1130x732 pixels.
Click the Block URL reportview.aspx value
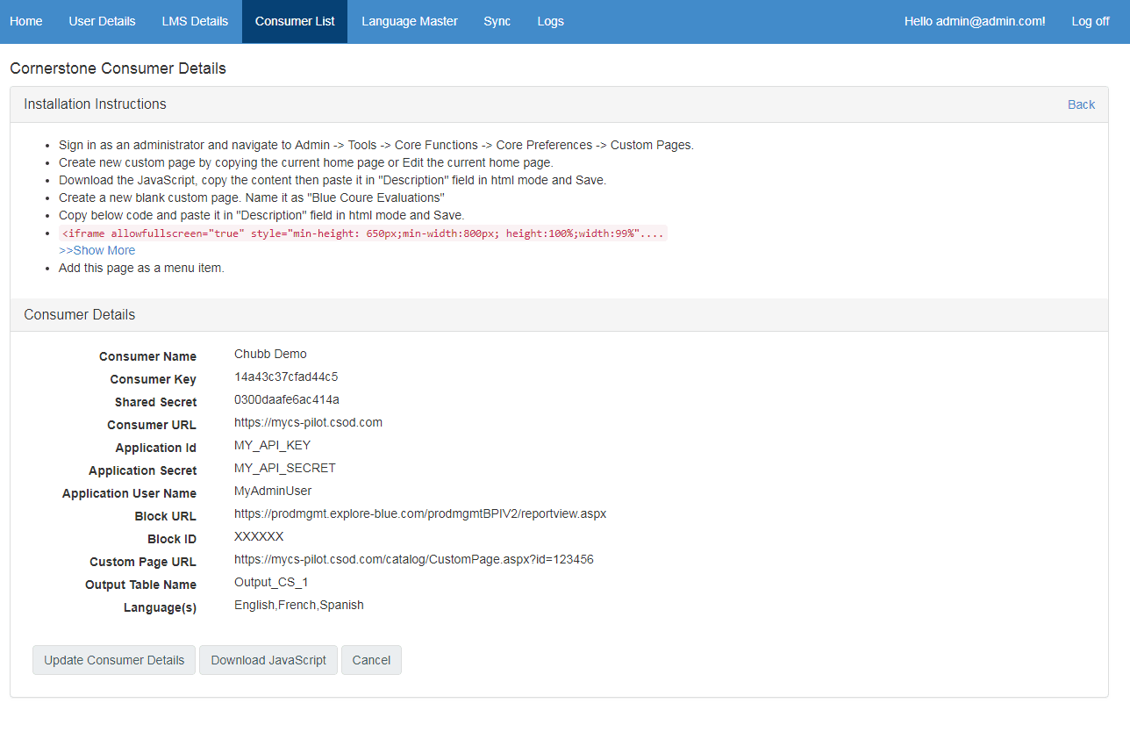click(420, 513)
